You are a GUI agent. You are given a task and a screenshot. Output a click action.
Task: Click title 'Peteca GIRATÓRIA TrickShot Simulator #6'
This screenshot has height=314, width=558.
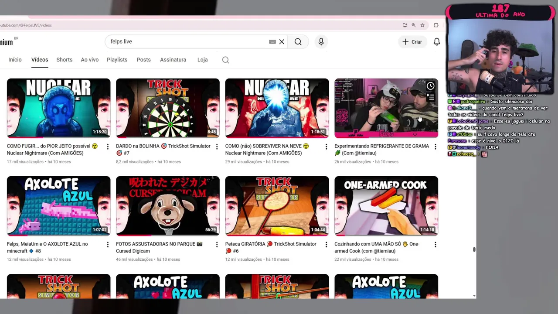271,248
